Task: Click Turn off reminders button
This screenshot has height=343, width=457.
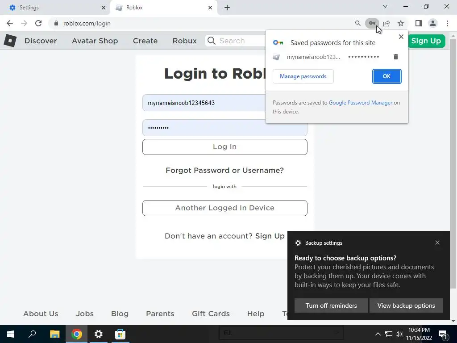Action: [331, 305]
